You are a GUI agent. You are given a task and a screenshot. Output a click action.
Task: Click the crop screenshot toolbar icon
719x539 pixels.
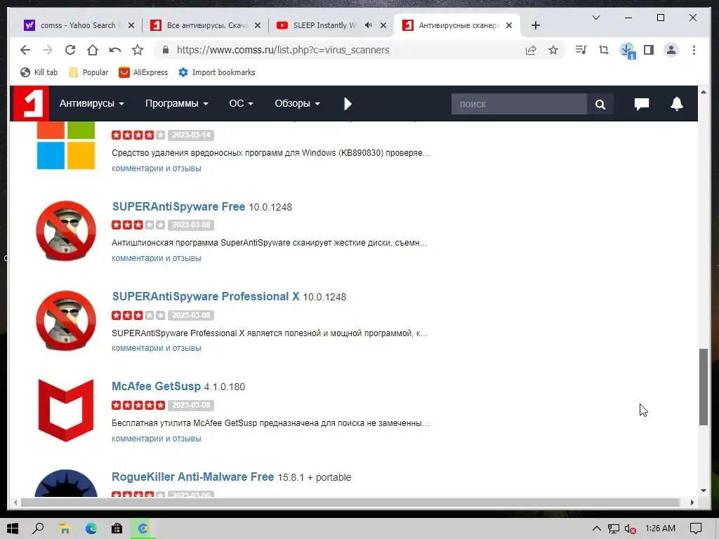(603, 50)
